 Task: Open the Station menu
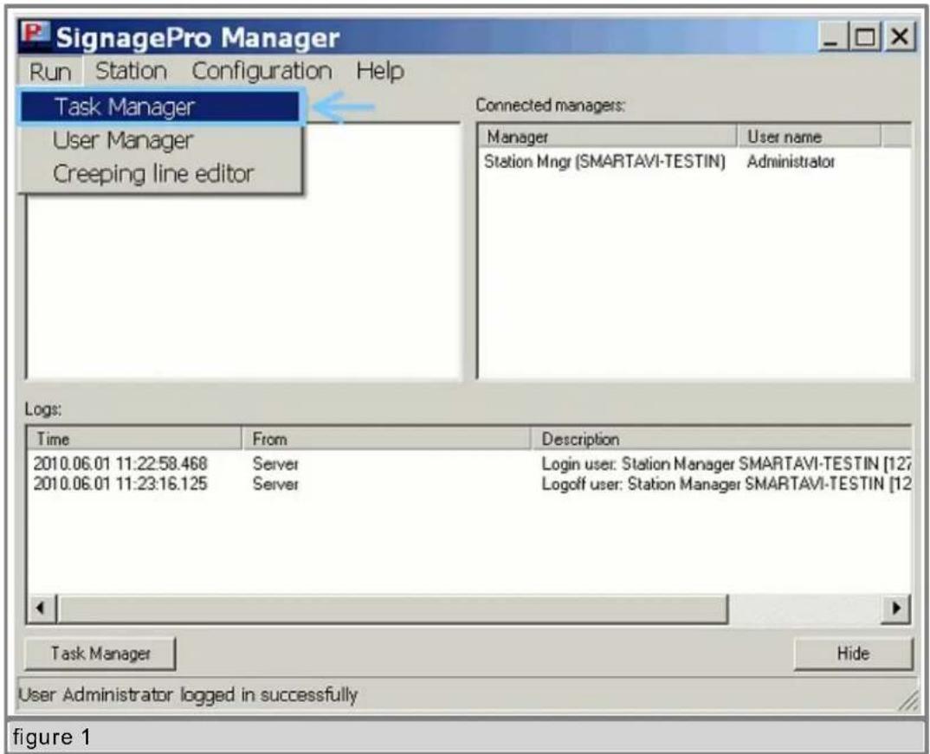coord(131,71)
